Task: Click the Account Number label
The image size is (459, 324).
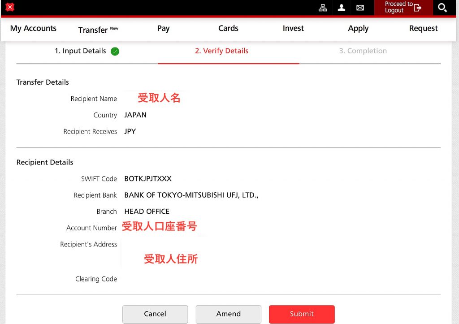Action: [x=91, y=228]
